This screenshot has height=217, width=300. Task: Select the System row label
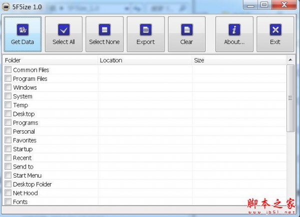click(x=22, y=97)
